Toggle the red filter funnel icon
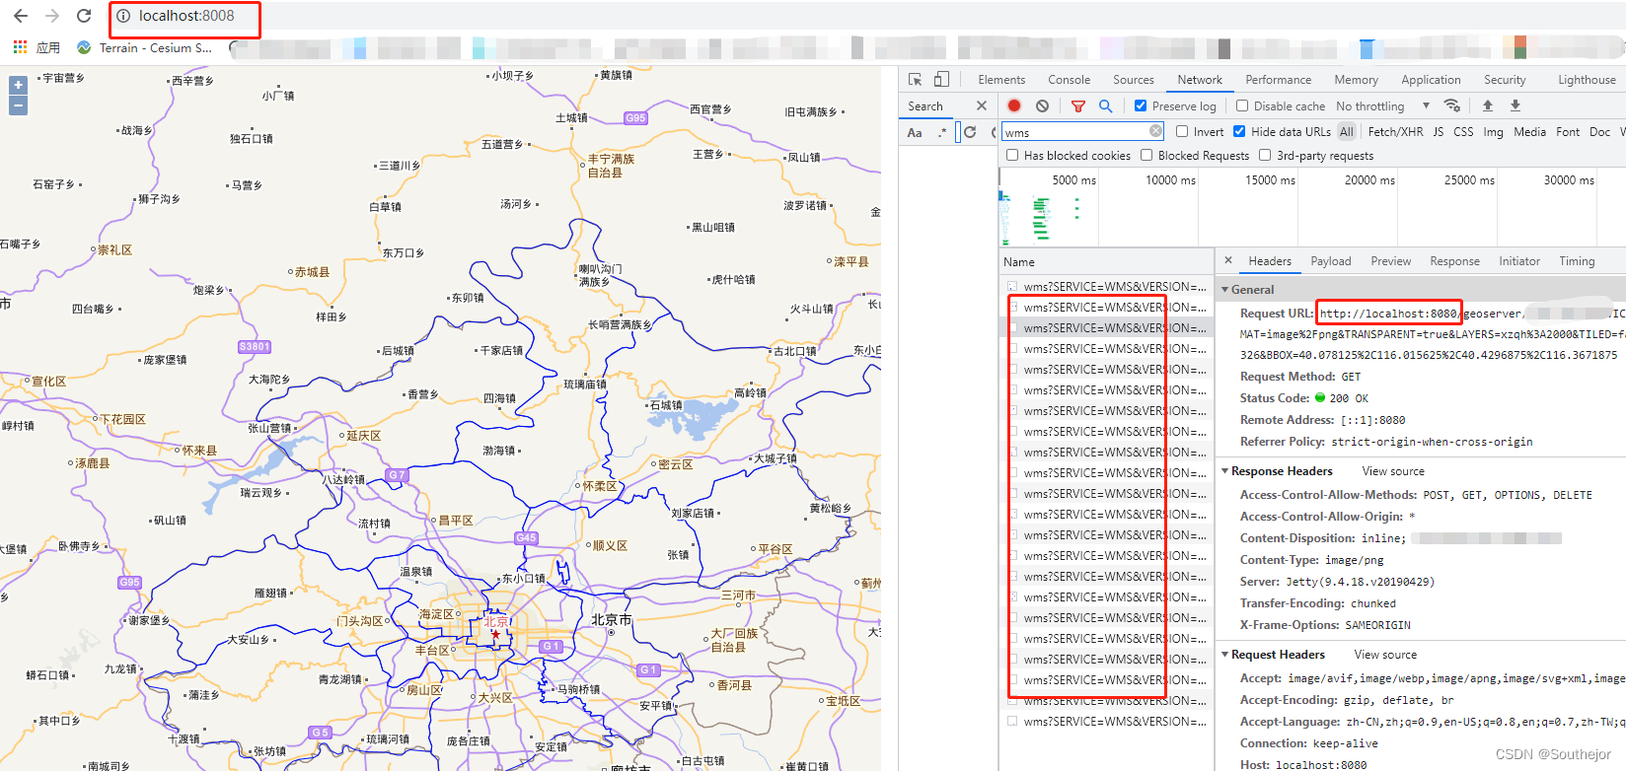 (1078, 105)
